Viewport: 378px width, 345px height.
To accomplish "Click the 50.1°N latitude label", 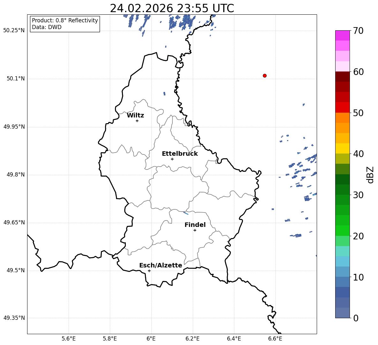I will click(x=16, y=79).
